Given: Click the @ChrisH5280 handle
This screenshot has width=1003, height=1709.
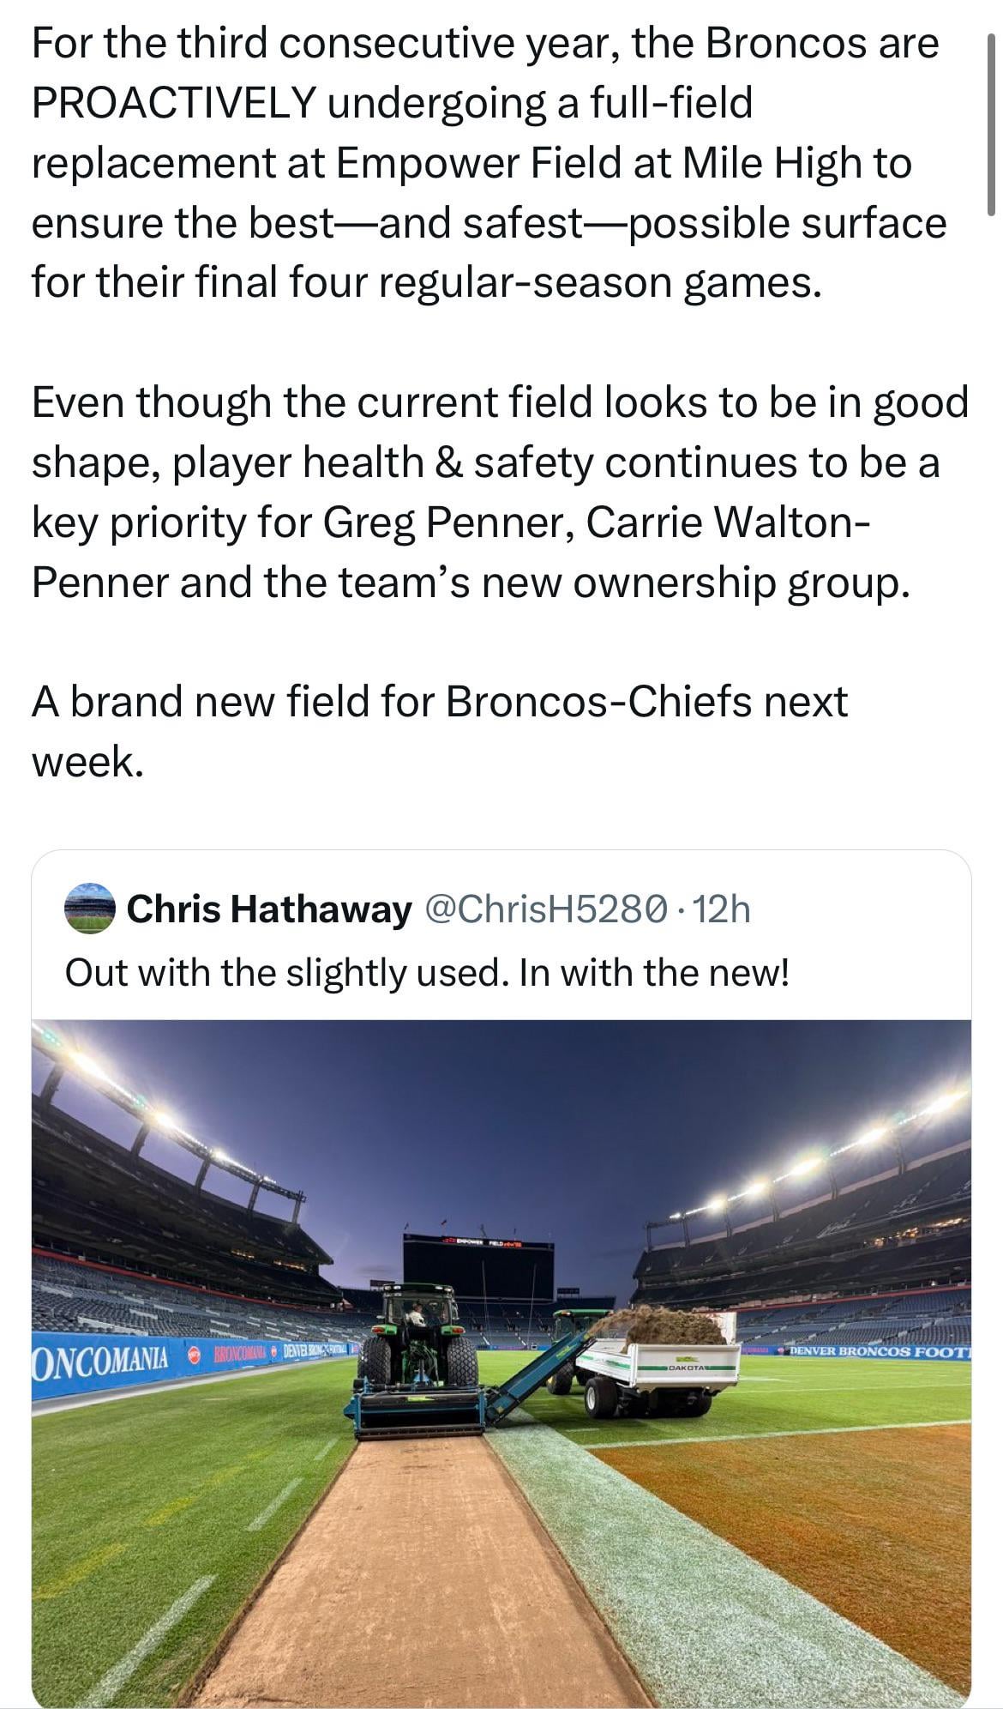Looking at the screenshot, I should [x=548, y=909].
